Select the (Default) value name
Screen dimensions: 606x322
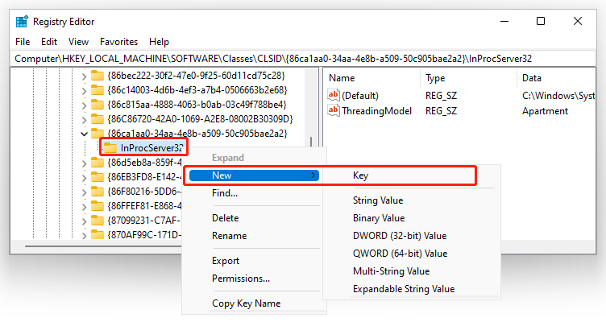click(x=360, y=95)
